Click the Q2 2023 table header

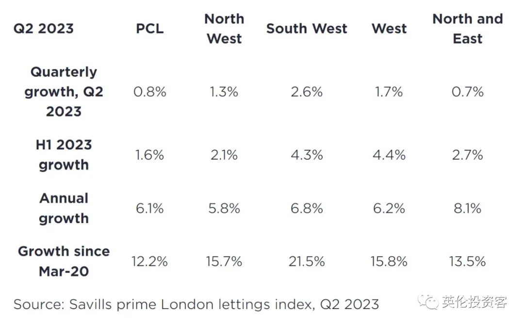coord(43,28)
